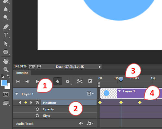162x129 pixels.
Task: Click the Layer 1 clip thumbnail
Action: tap(109, 93)
